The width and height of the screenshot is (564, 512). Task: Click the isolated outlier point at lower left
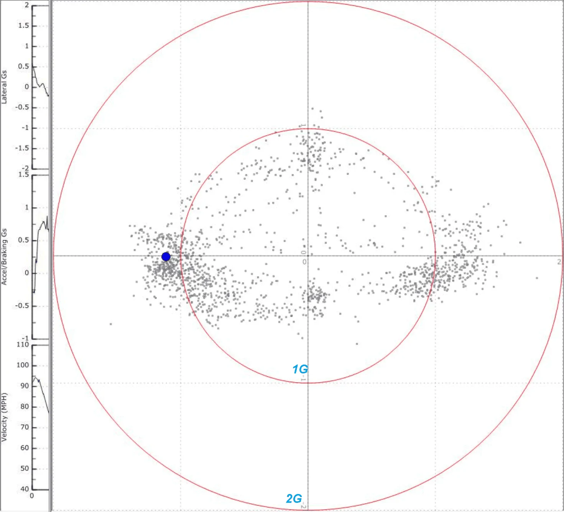click(111, 324)
